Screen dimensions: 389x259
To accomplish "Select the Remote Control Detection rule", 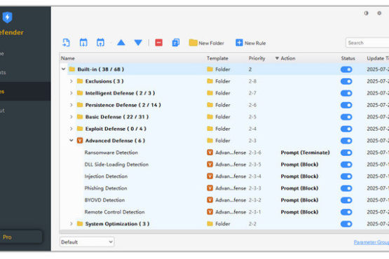I will coord(114,212).
